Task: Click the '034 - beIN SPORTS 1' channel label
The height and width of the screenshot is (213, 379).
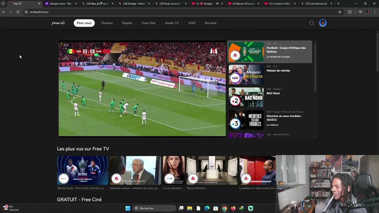Action: point(278,135)
